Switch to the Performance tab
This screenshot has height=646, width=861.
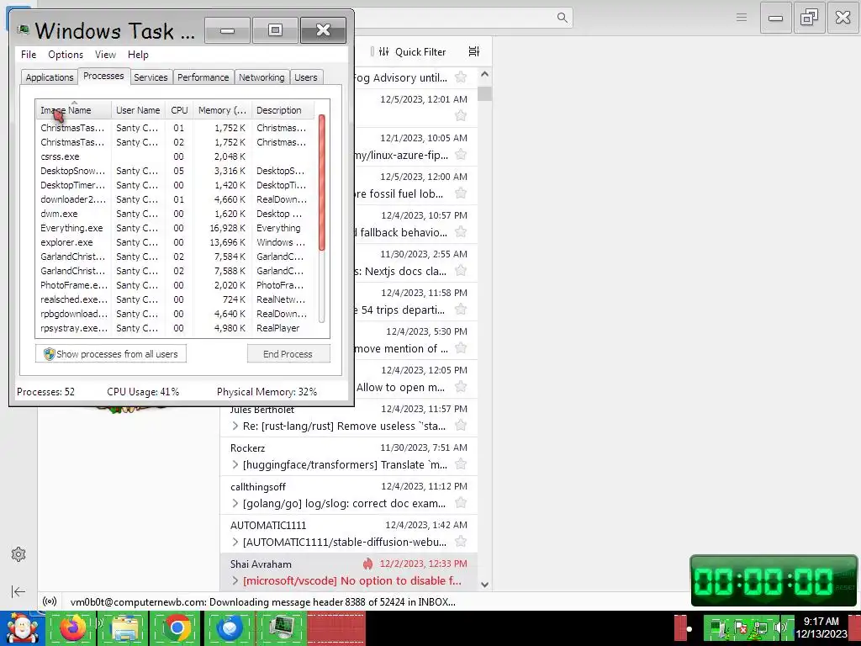click(203, 77)
